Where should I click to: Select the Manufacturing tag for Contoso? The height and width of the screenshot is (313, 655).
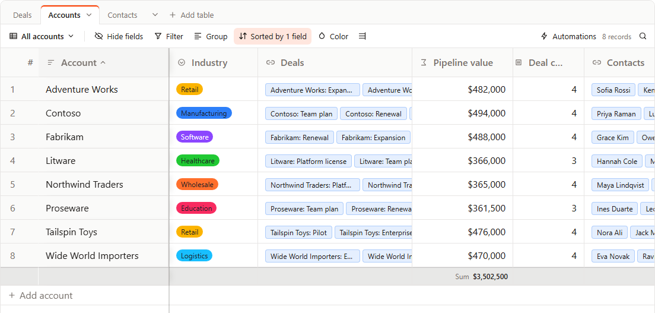pos(204,113)
